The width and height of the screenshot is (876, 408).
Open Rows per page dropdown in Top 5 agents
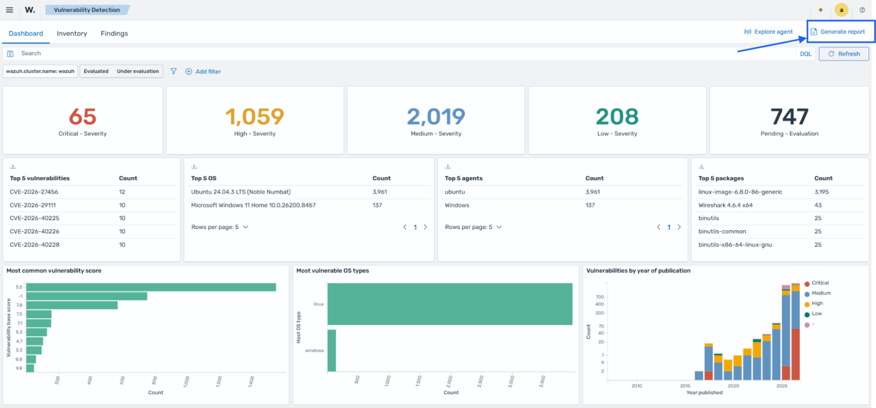point(473,227)
